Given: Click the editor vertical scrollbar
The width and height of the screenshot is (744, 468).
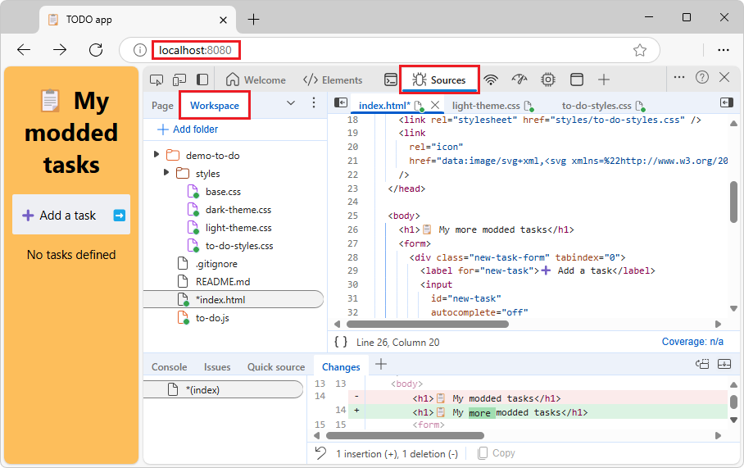Looking at the screenshot, I should click(733, 201).
